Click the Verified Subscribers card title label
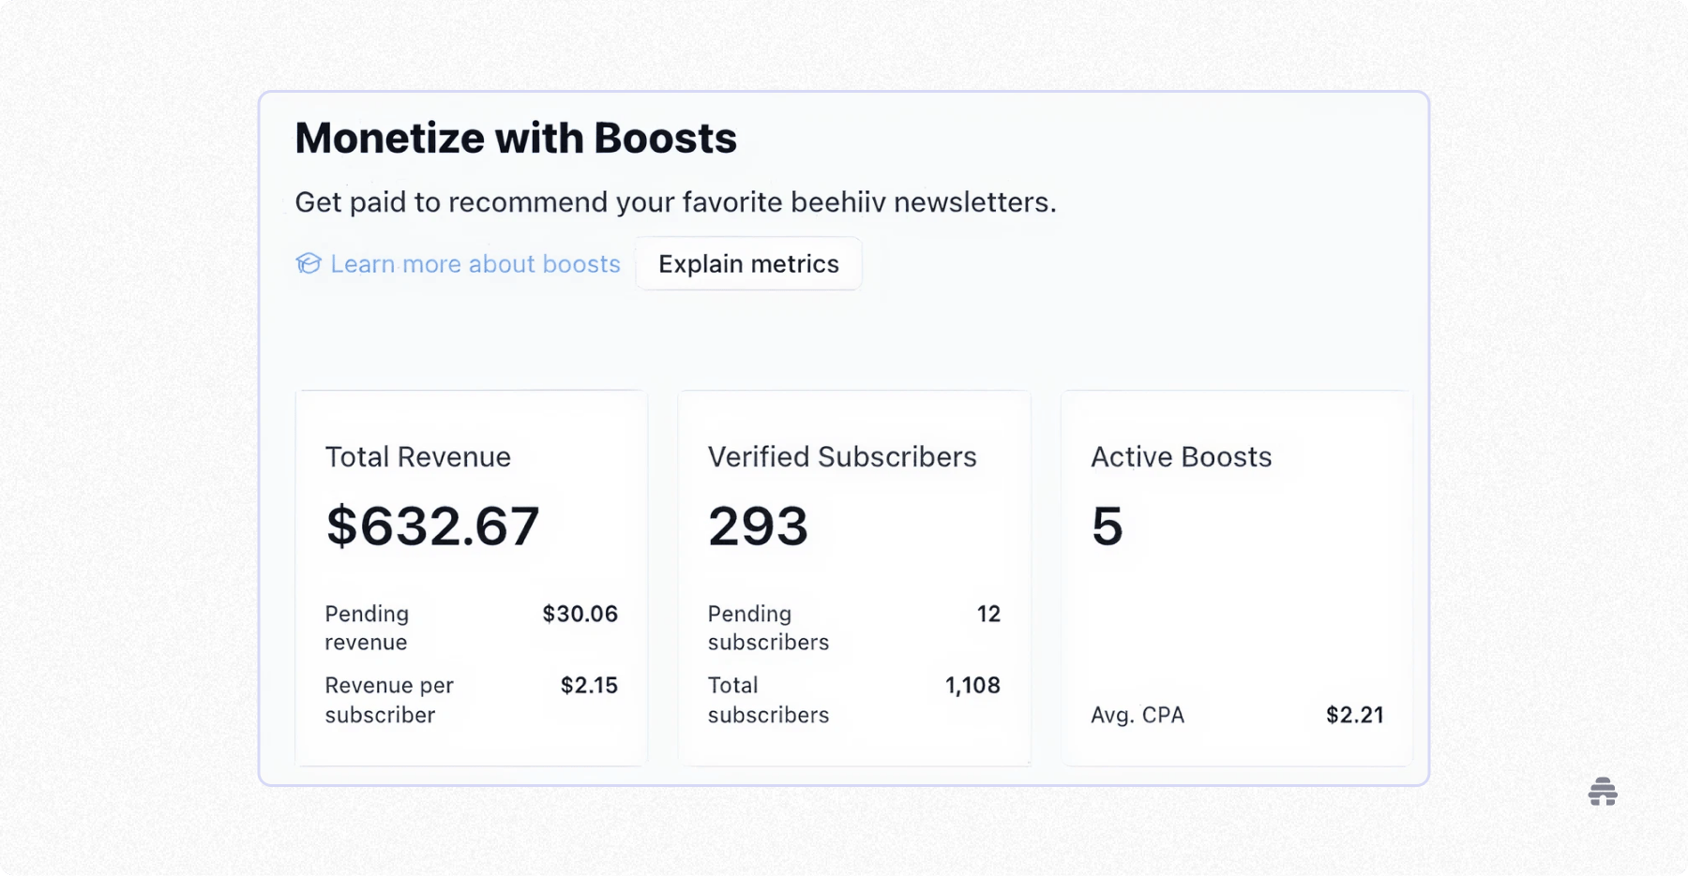 tap(842, 457)
